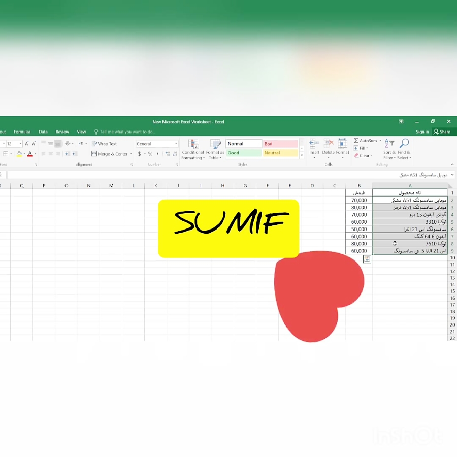457x457 pixels.
Task: Click the Conditional Formatting icon
Action: pyautogui.click(x=193, y=144)
